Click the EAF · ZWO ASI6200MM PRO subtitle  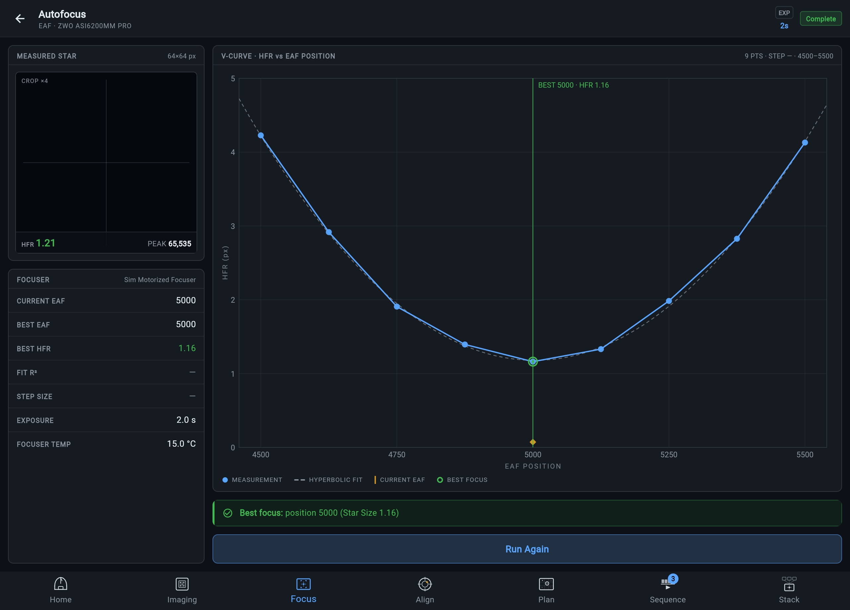tap(85, 26)
